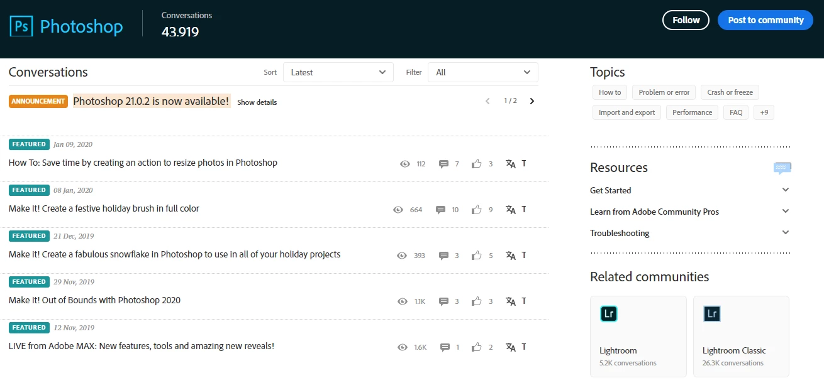Click views eye icon on fabulous snowflake post
This screenshot has height=383, width=824.
pyautogui.click(x=403, y=256)
